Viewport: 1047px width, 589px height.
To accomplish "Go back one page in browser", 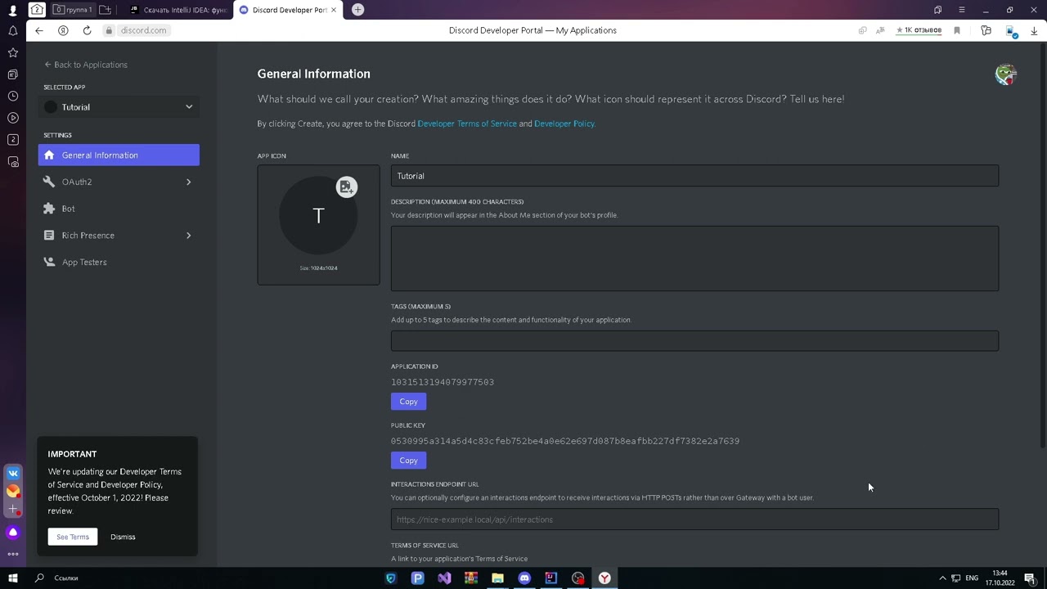I will tap(38, 30).
